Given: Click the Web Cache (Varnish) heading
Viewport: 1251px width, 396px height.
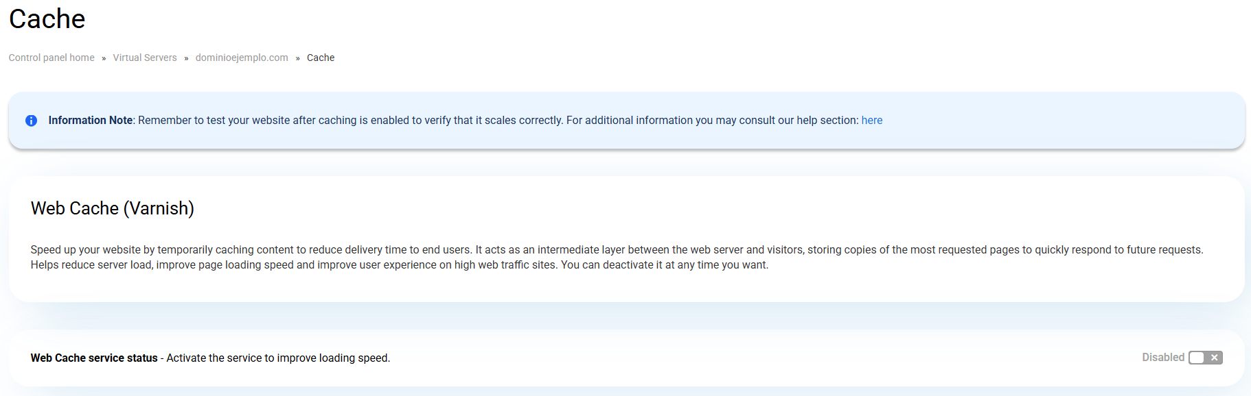Looking at the screenshot, I should [x=113, y=208].
